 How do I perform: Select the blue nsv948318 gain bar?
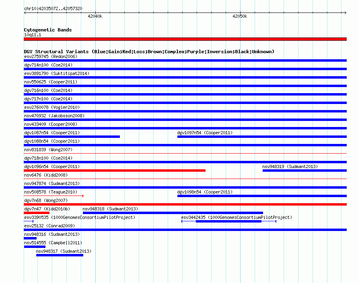coord(173,213)
